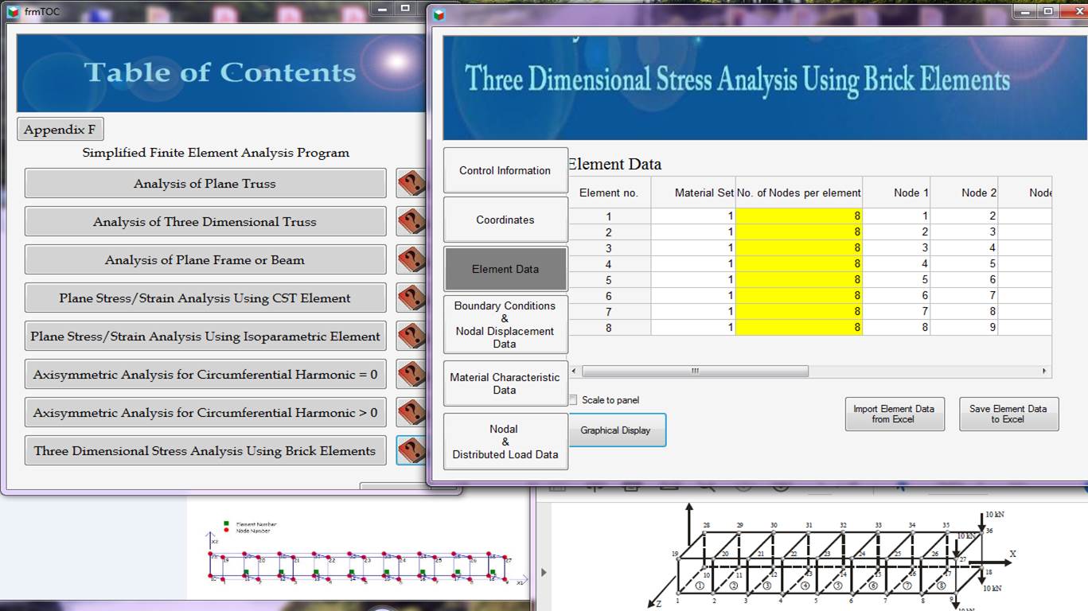This screenshot has height=611, width=1088.
Task: Open help book icon beside Brick Elements analysis
Action: coord(411,451)
